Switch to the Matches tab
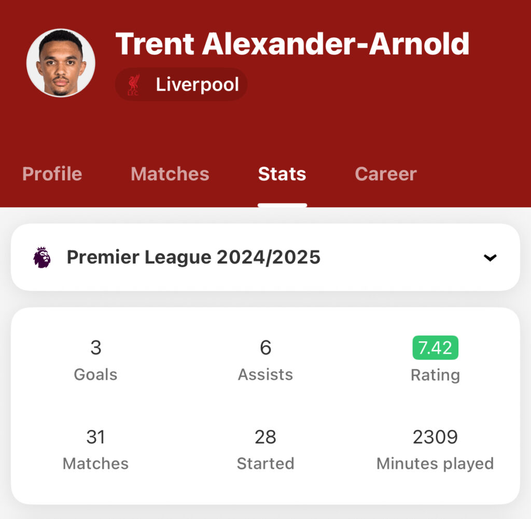Image resolution: width=531 pixels, height=519 pixels. pyautogui.click(x=170, y=174)
